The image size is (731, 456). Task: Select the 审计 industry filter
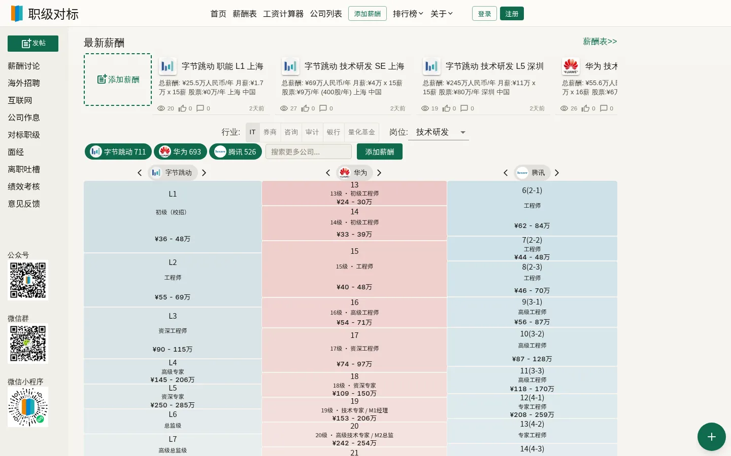coord(312,132)
